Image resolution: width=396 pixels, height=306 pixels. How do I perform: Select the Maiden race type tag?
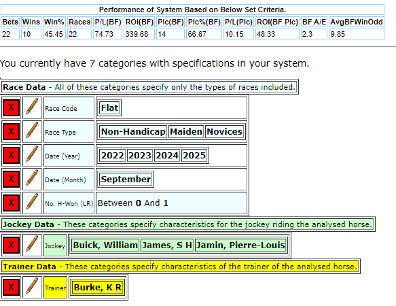pos(186,132)
